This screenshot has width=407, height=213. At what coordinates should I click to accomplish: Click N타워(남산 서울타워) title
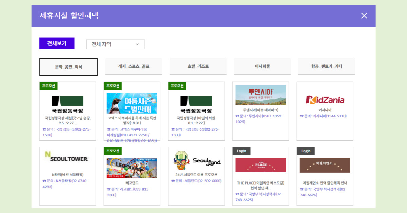point(67,175)
